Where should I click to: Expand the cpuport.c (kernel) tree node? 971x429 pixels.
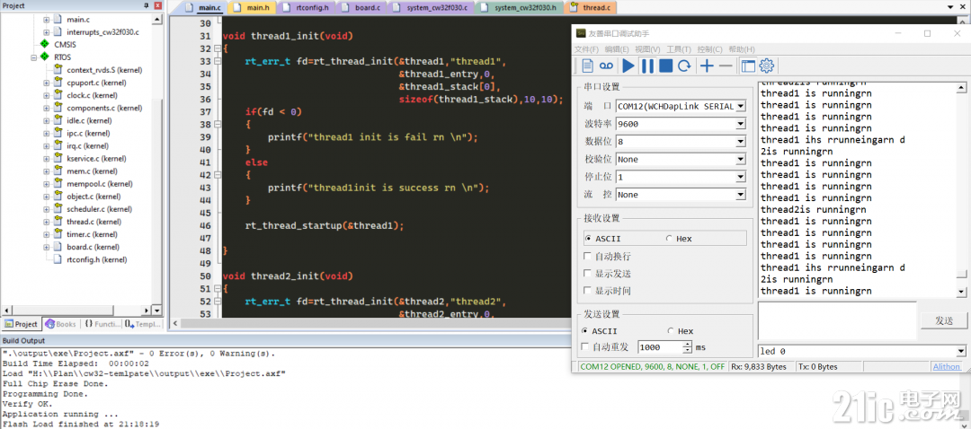47,83
